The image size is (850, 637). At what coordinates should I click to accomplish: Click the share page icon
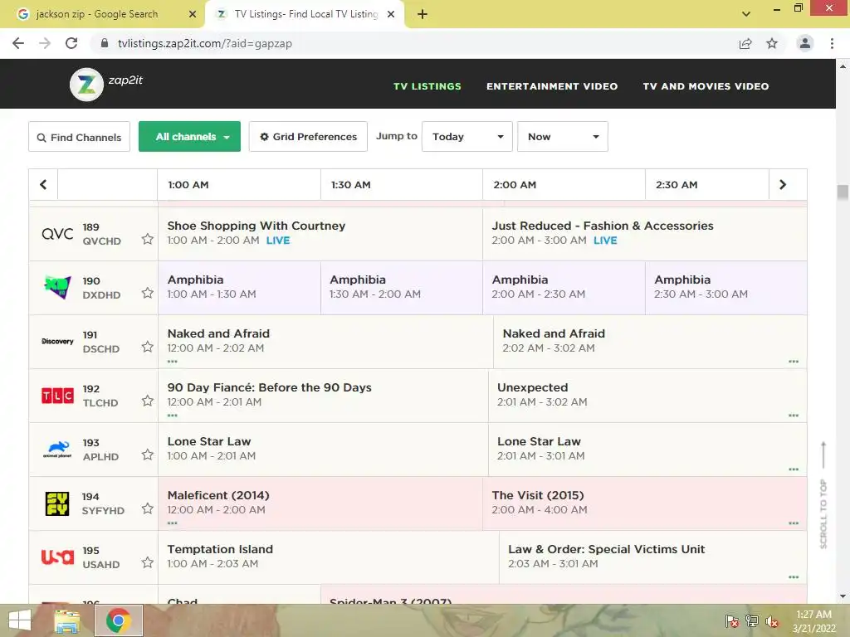[x=745, y=44]
